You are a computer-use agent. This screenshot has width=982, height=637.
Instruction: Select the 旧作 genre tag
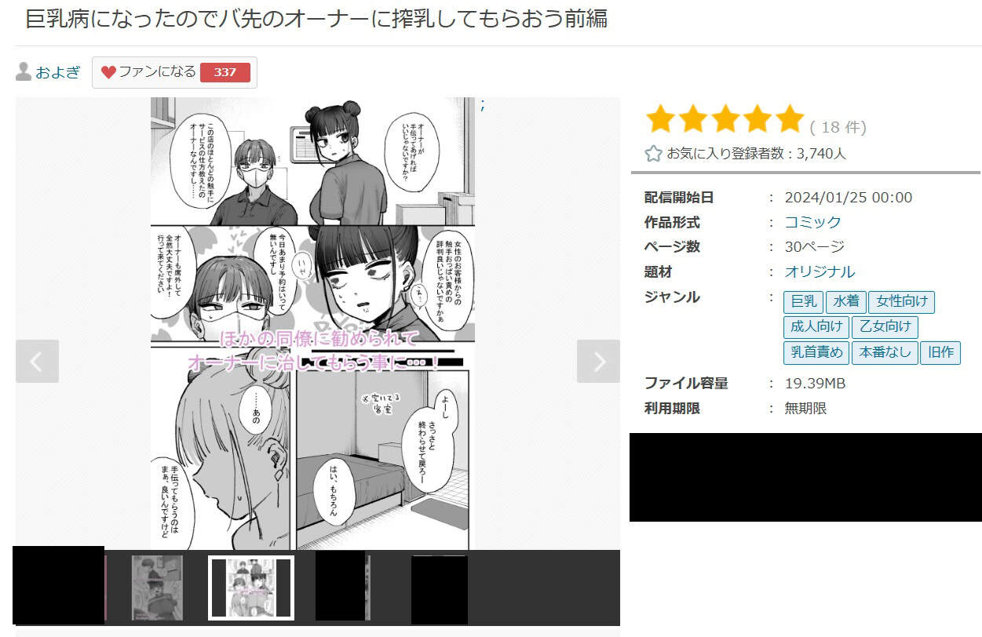940,352
